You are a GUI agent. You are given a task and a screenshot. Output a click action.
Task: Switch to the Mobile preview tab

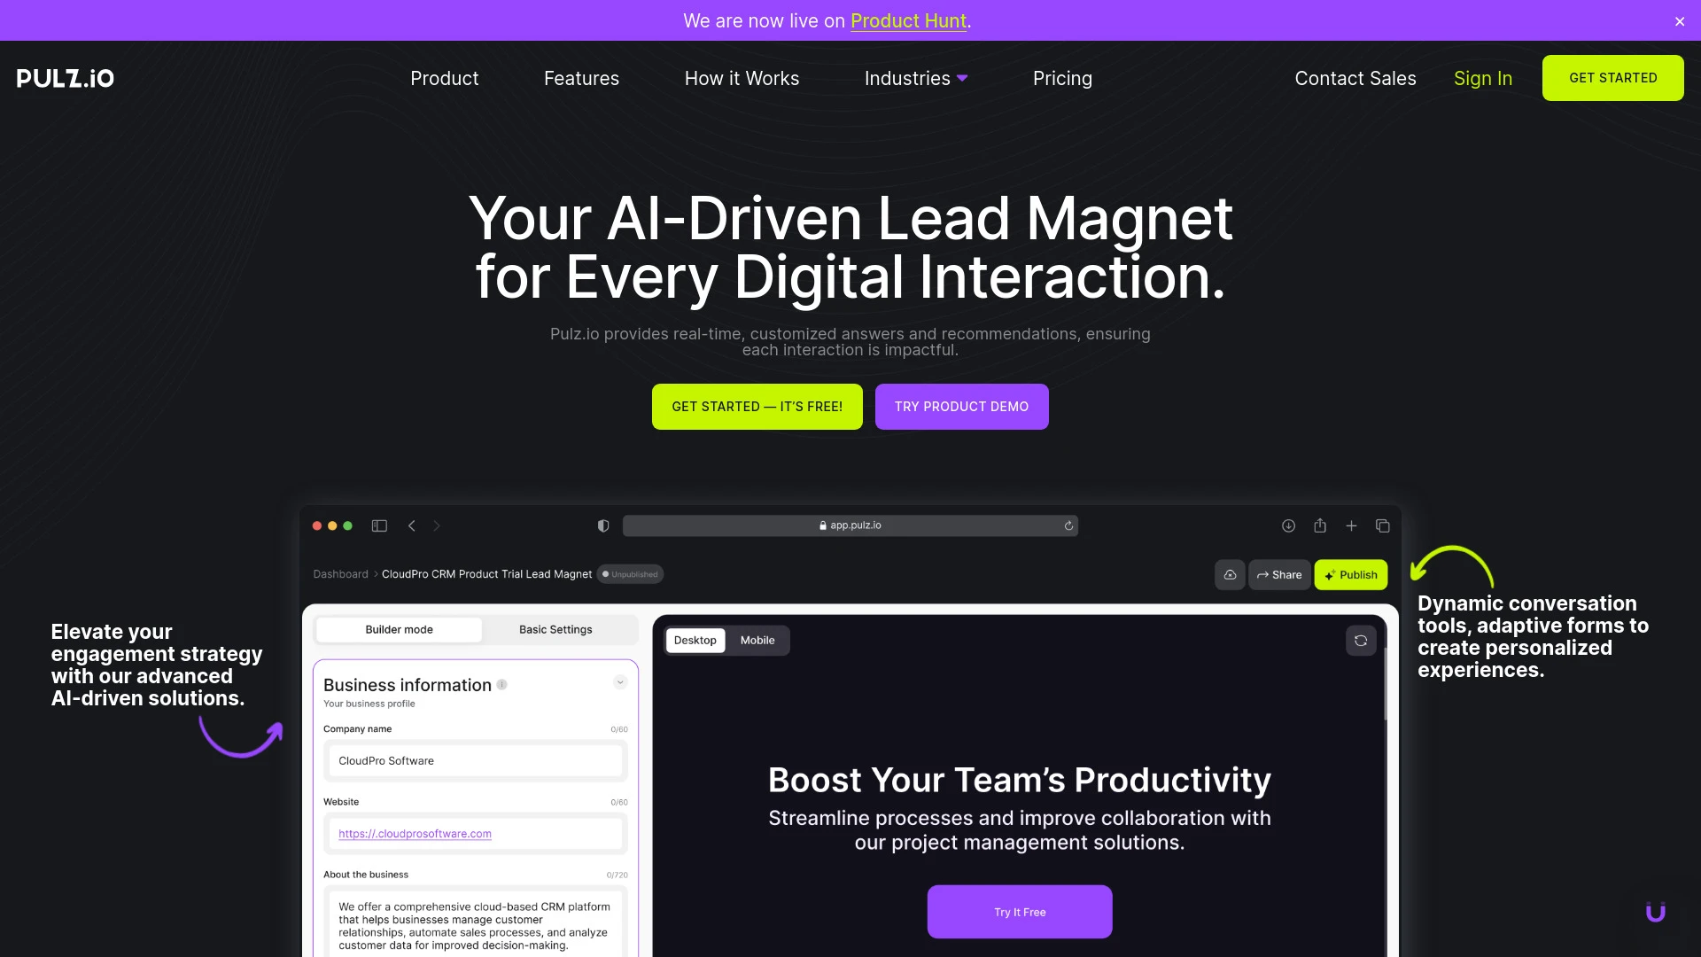(x=757, y=639)
